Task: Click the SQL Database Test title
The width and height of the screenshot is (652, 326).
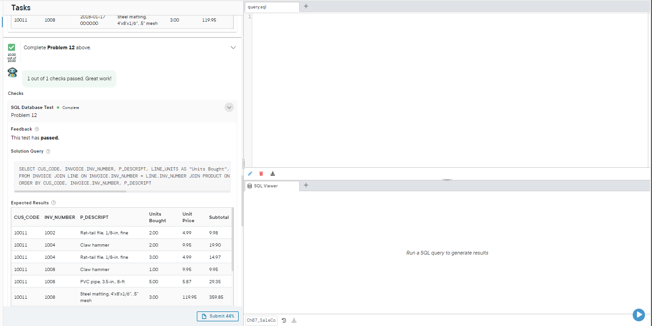Action: [32, 108]
